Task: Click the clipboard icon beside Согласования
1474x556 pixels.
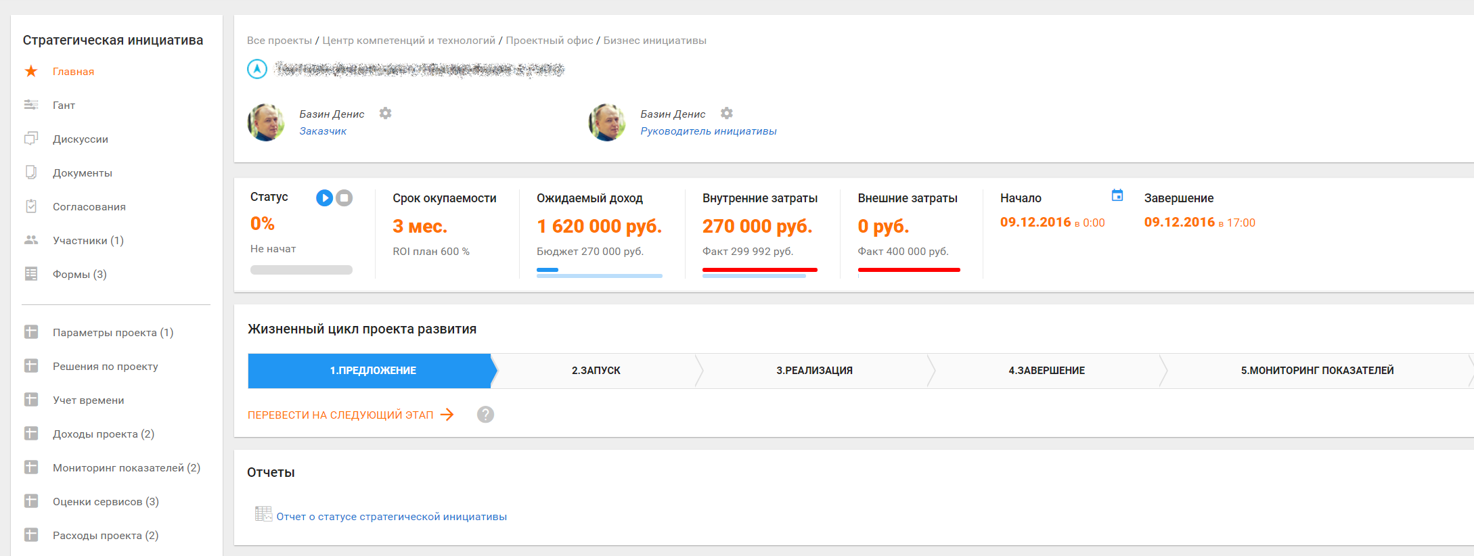Action: [x=31, y=206]
